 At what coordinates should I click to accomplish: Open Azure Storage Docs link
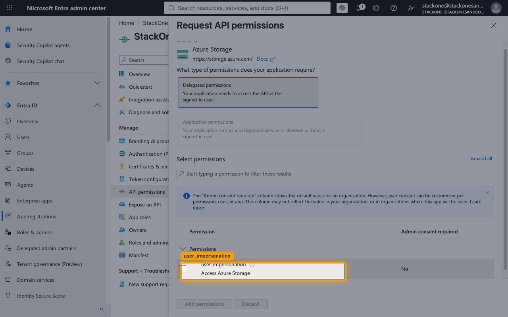coord(266,59)
